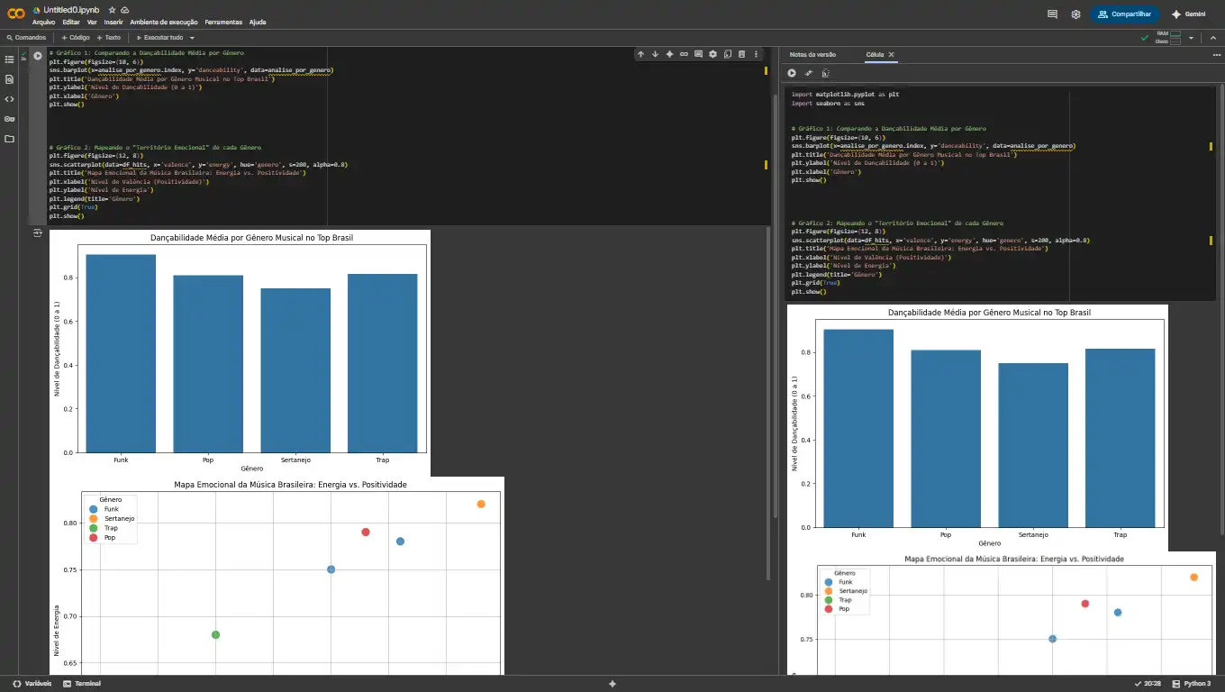
Task: Open more cell actions menu
Action: pyautogui.click(x=756, y=54)
